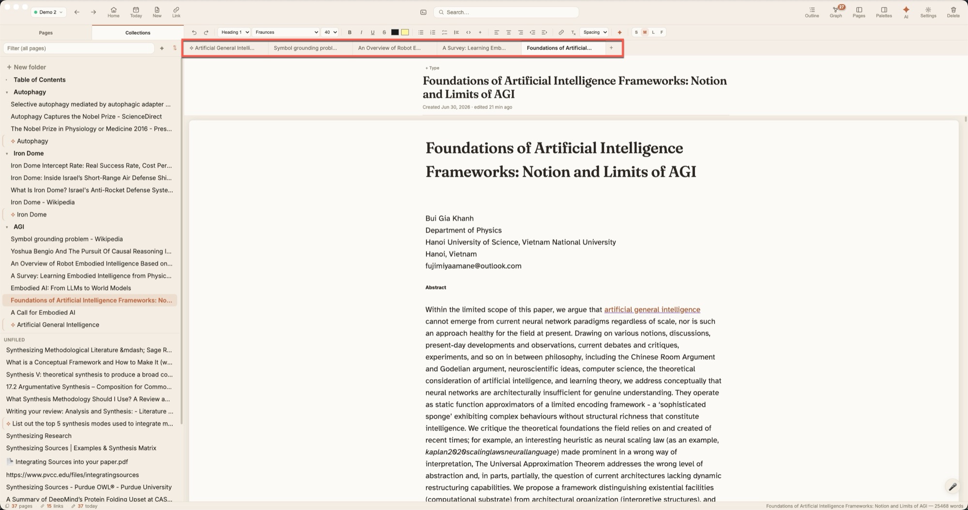Toggle underline formatting

coord(373,32)
